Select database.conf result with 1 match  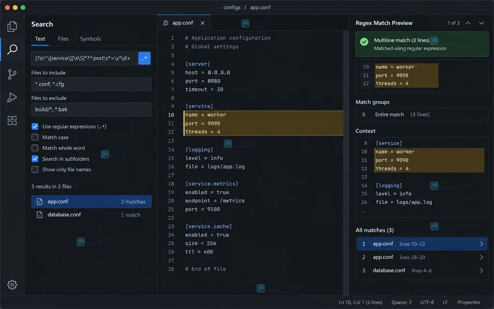click(x=91, y=215)
